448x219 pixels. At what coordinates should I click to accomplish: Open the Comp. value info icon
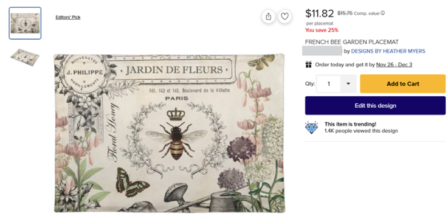click(383, 13)
